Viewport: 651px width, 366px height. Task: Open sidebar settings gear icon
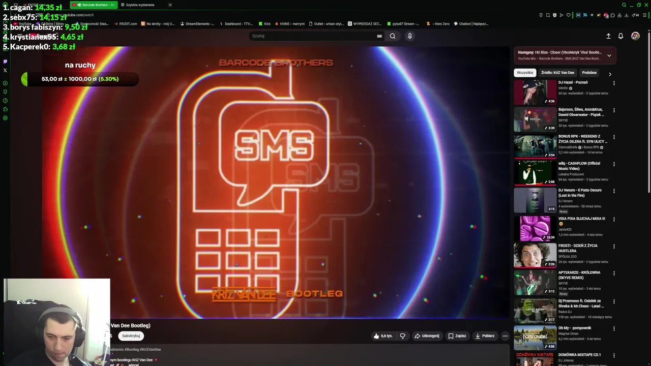5,118
